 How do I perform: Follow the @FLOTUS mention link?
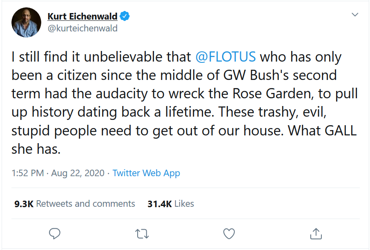pos(225,57)
